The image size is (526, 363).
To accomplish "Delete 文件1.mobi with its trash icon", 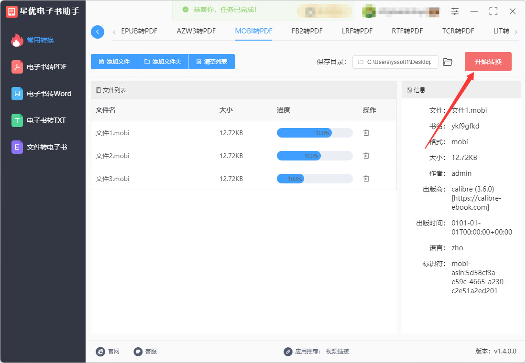I will [366, 133].
